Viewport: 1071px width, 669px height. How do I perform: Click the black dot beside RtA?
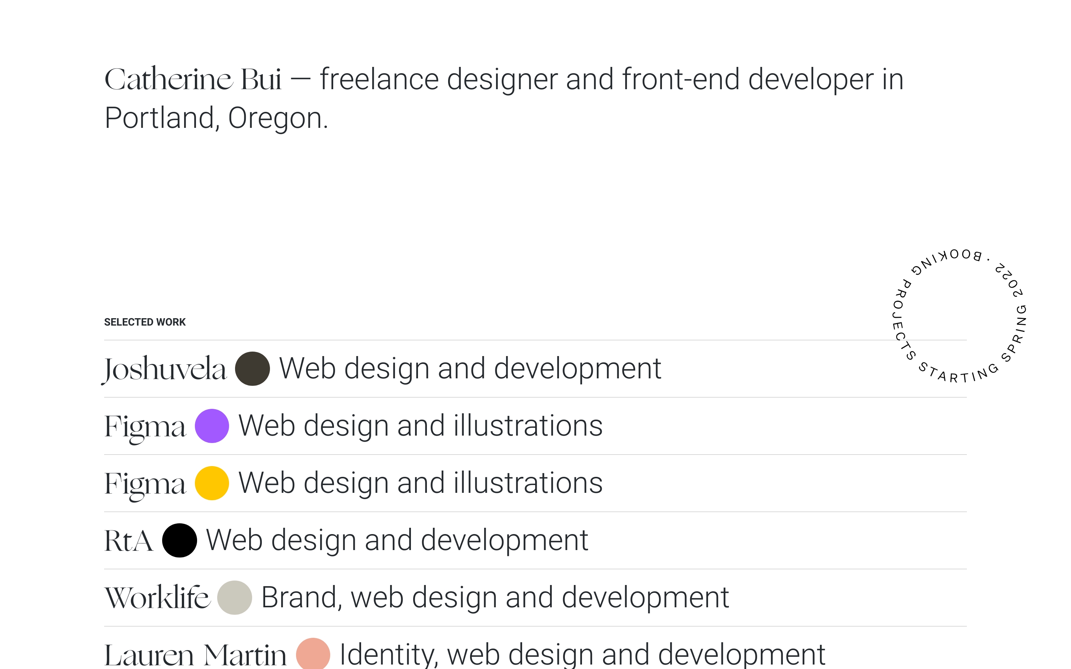(x=179, y=540)
